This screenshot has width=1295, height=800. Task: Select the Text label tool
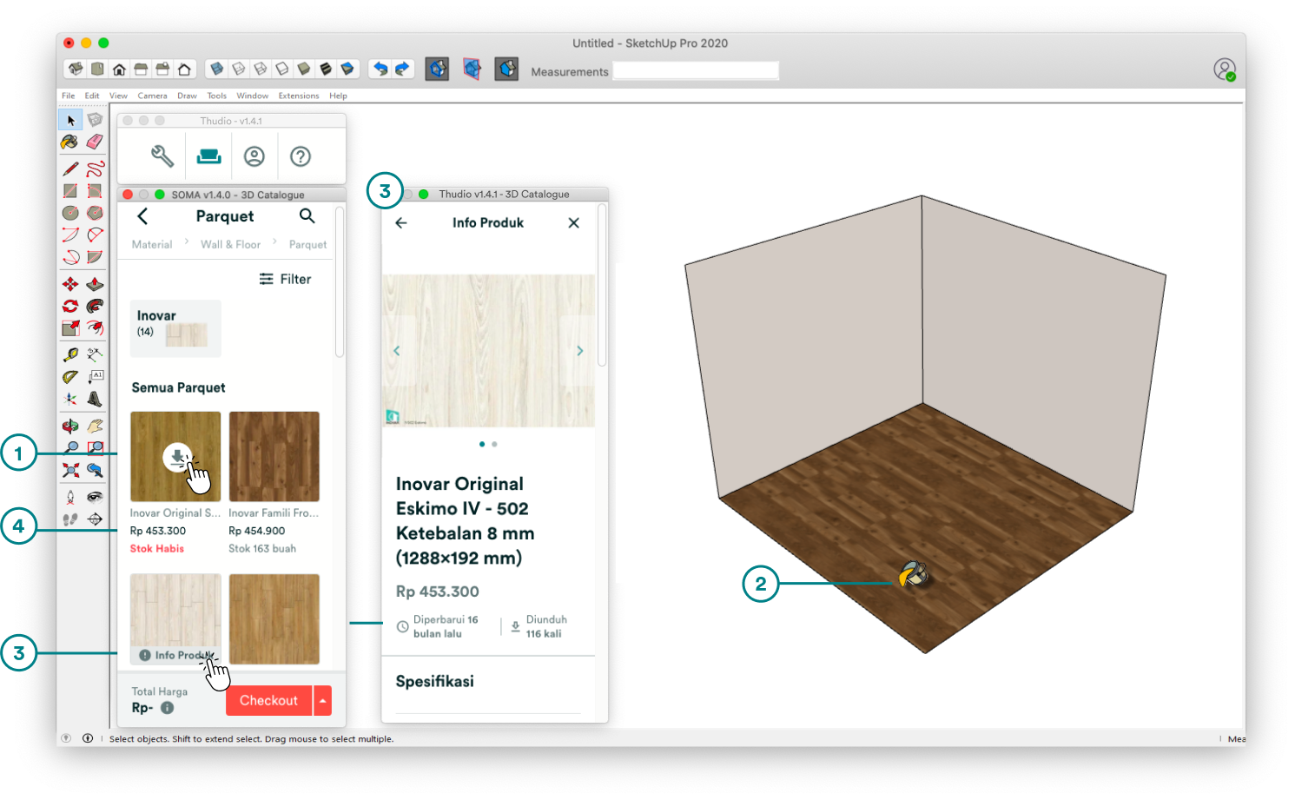(x=95, y=377)
